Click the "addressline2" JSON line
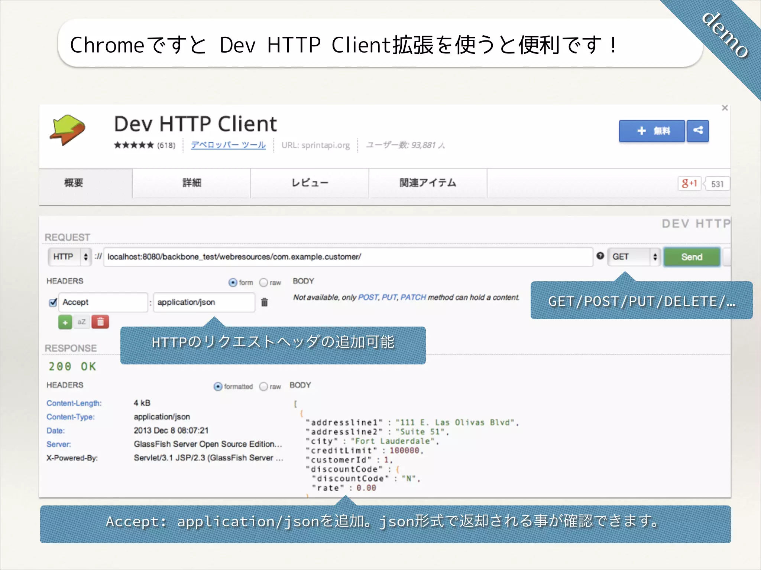Image resolution: width=761 pixels, height=570 pixels. (377, 432)
